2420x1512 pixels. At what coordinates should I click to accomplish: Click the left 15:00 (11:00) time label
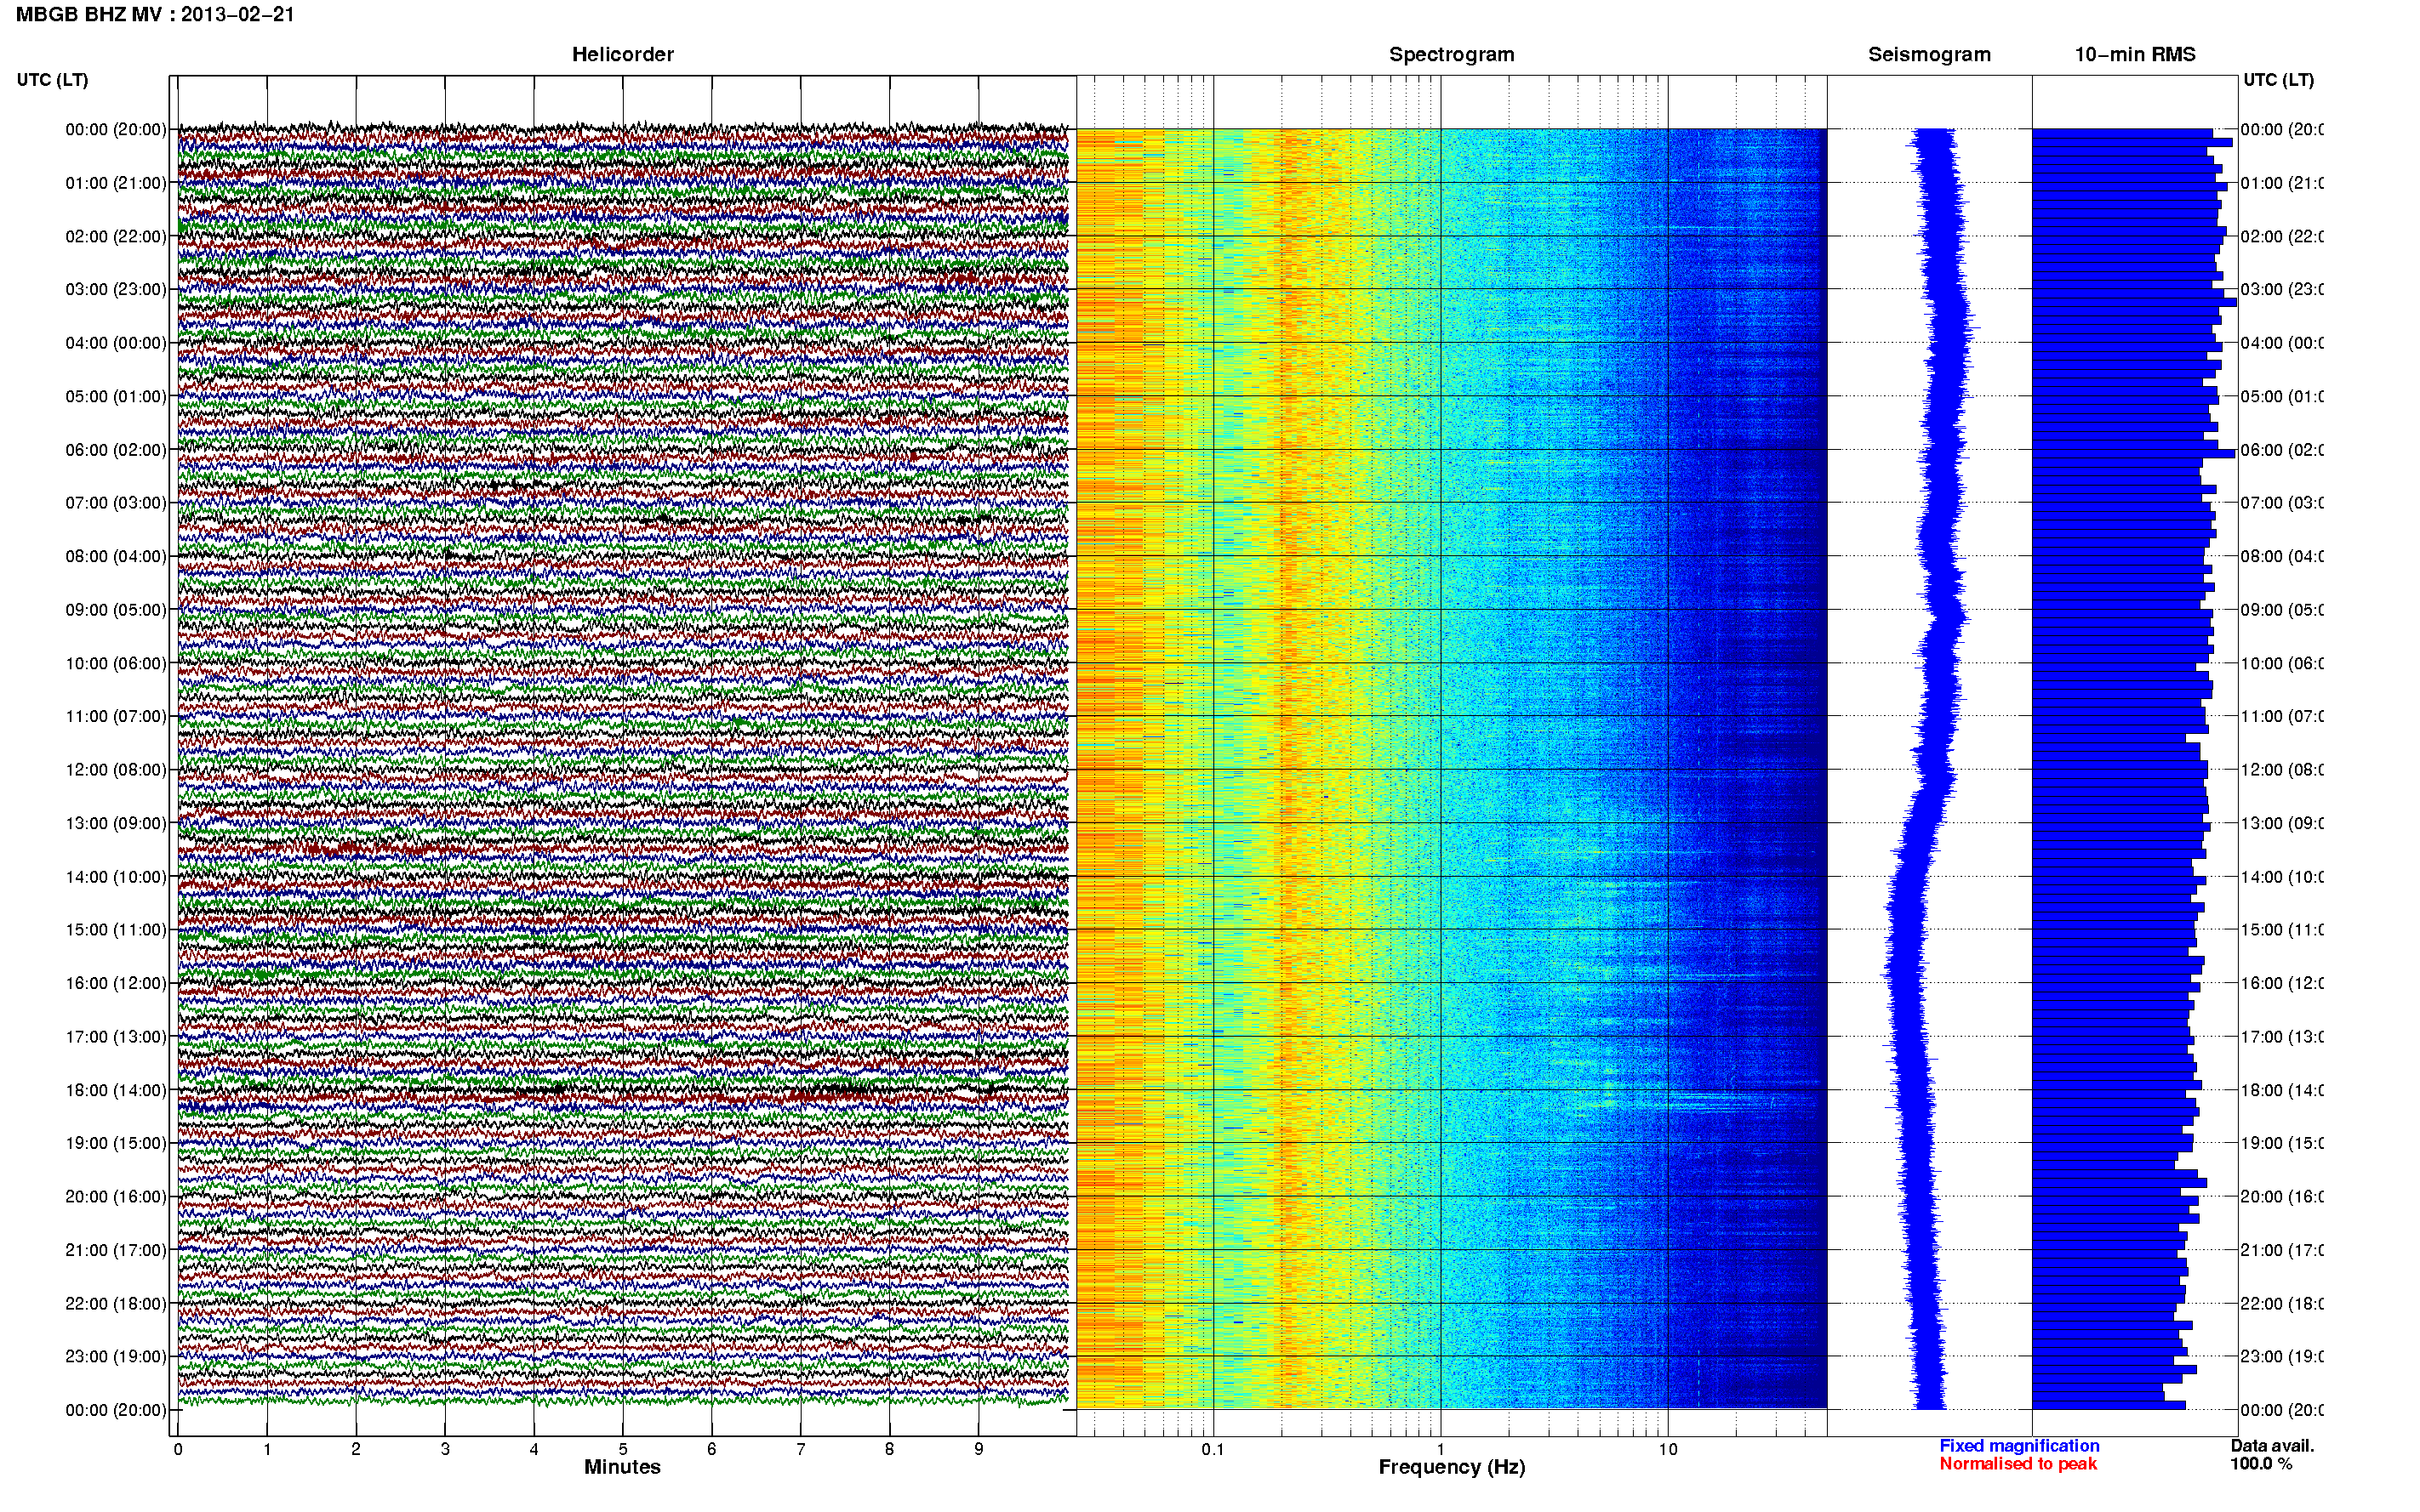[116, 930]
